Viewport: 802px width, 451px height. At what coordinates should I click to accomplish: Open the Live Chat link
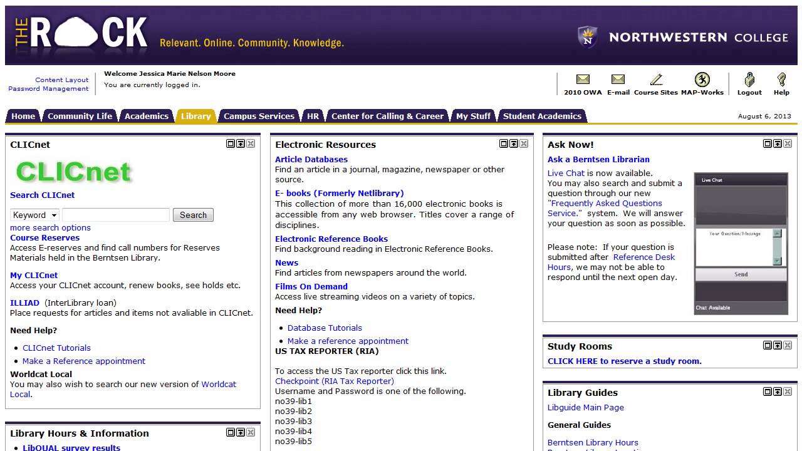[x=566, y=173]
